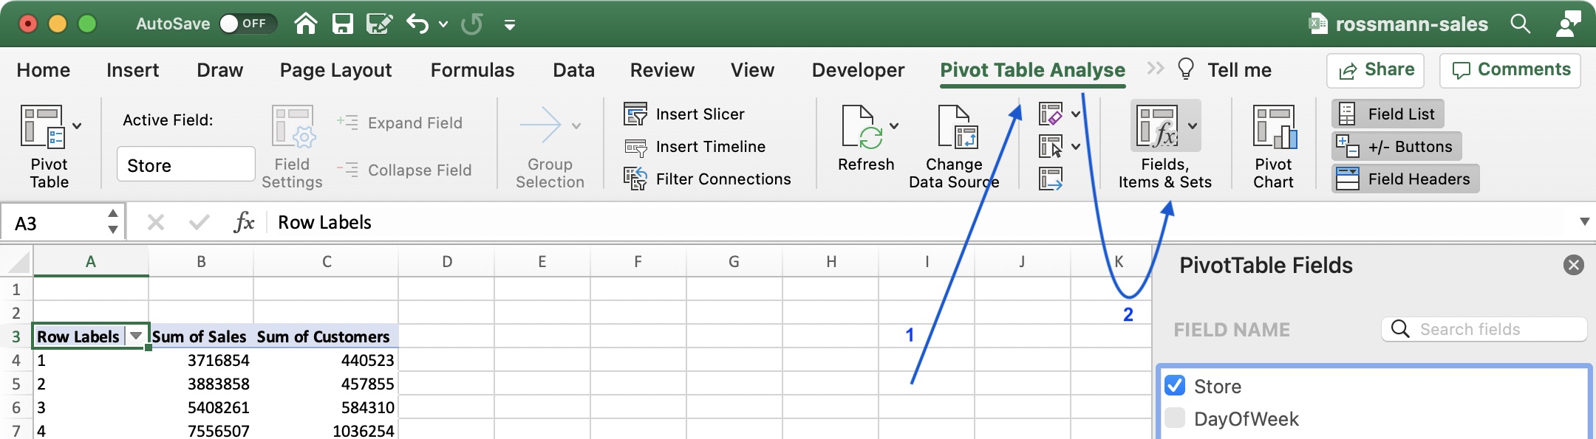Image resolution: width=1596 pixels, height=439 pixels.
Task: Check the DayOfWeek field checkbox
Action: (x=1175, y=418)
